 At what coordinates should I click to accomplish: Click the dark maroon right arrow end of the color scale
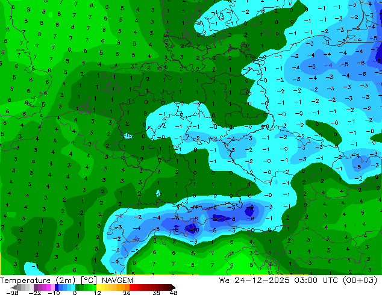click(x=174, y=287)
